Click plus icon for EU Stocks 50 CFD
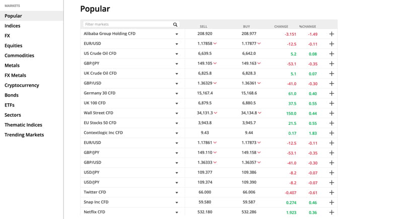The height and width of the screenshot is (219, 418). (331, 123)
